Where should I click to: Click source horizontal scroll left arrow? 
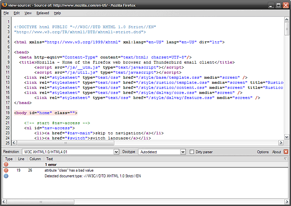14,143
